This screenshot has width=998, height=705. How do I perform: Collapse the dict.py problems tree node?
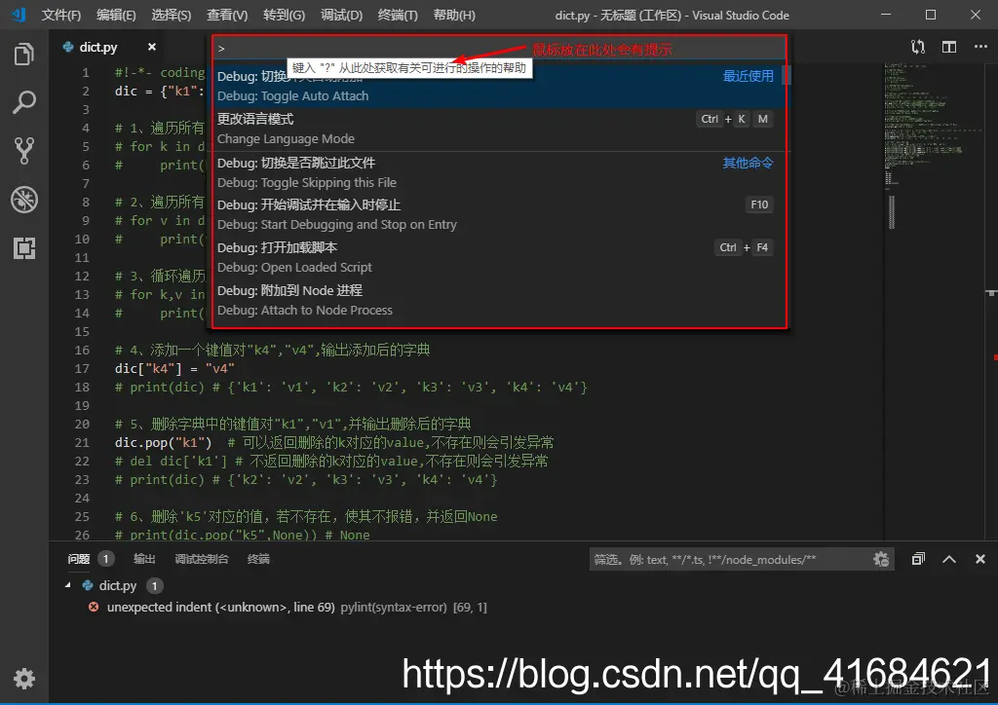tap(67, 585)
